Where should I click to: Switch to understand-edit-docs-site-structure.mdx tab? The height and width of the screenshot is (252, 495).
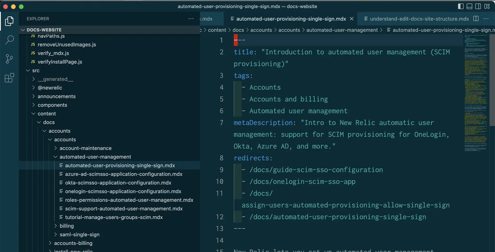(417, 19)
